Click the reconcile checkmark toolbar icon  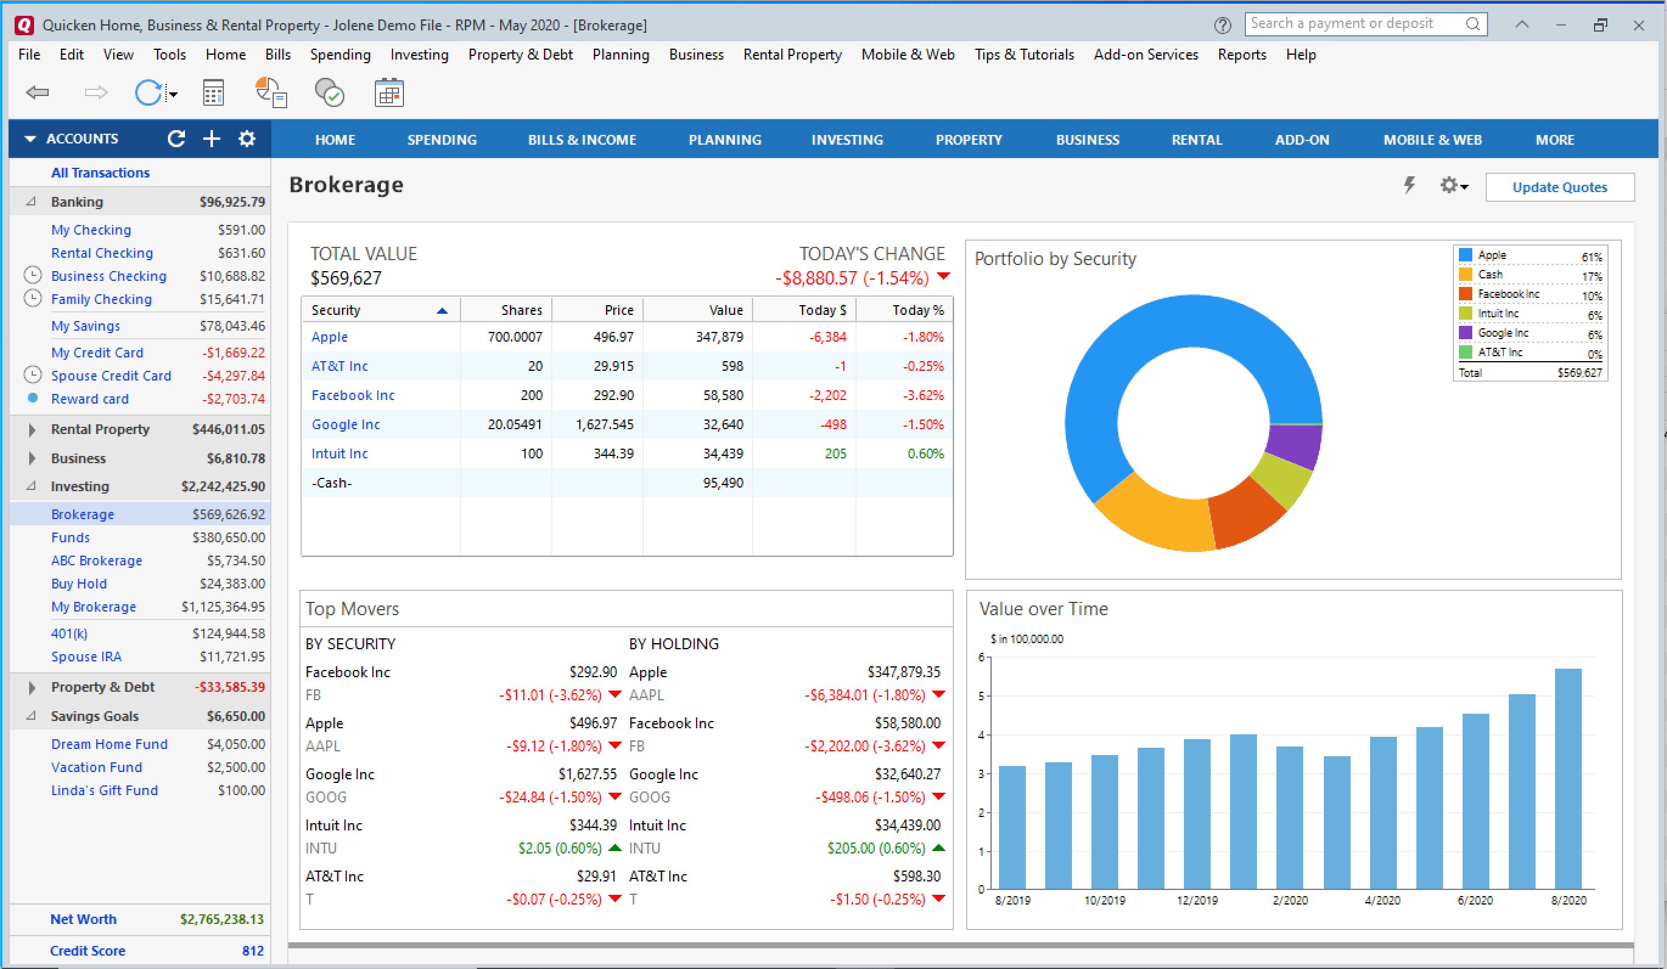(329, 92)
